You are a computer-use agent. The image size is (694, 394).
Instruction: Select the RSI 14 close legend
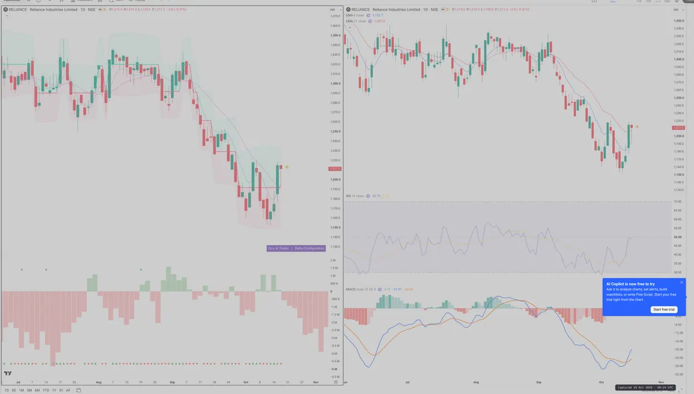click(x=355, y=196)
